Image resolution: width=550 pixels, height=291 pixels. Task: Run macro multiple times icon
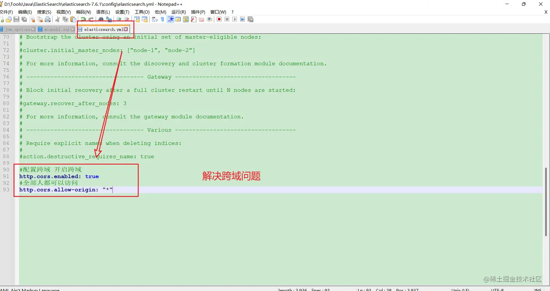point(242,19)
